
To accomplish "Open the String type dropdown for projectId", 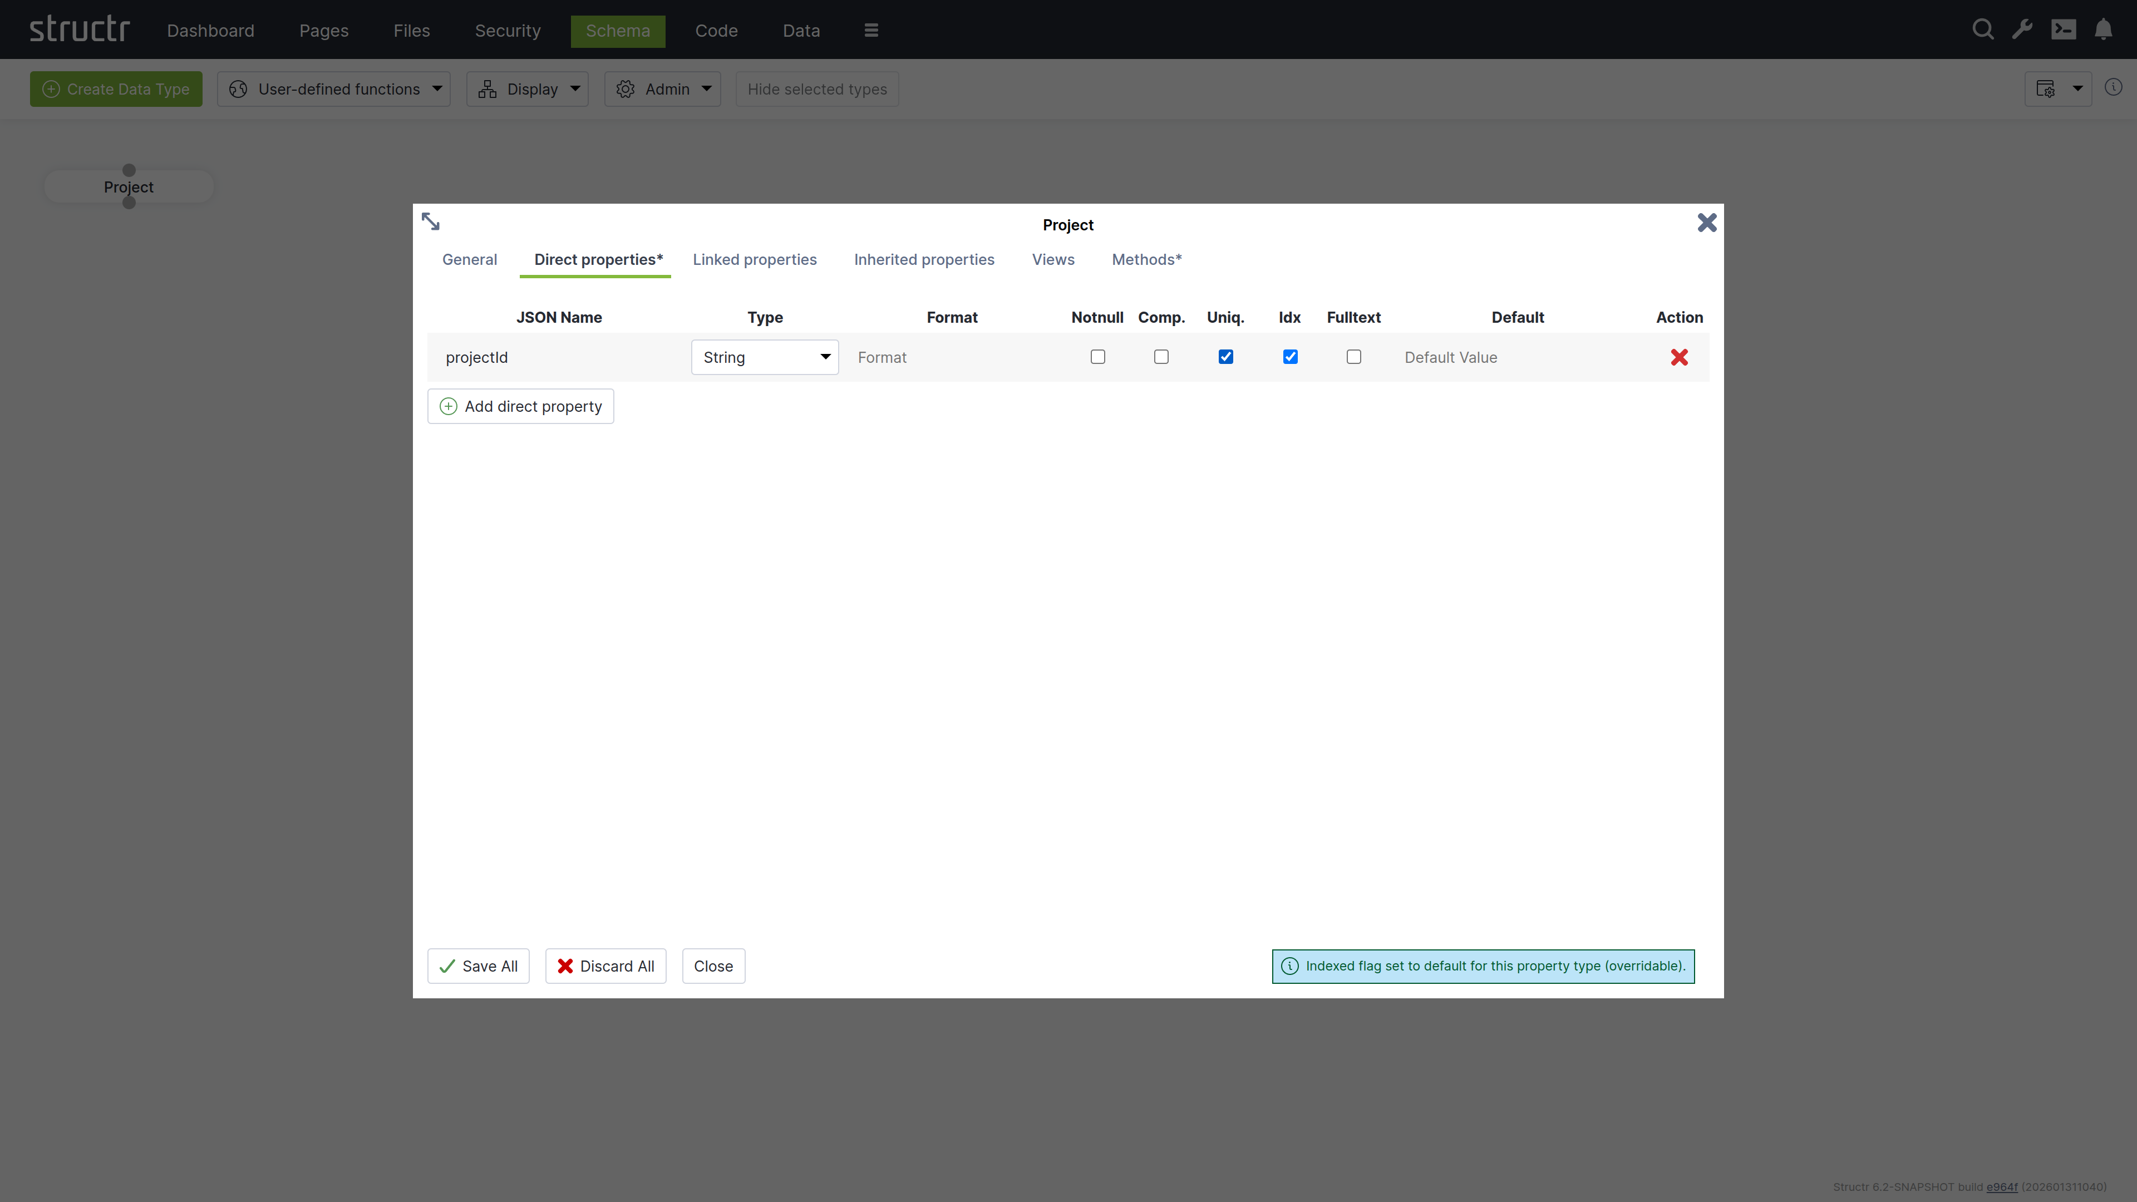I will [764, 357].
